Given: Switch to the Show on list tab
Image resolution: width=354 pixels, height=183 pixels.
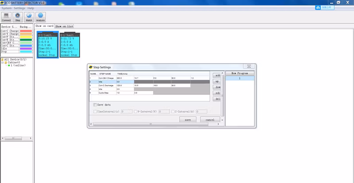Looking at the screenshot, I should pyautogui.click(x=64, y=27).
